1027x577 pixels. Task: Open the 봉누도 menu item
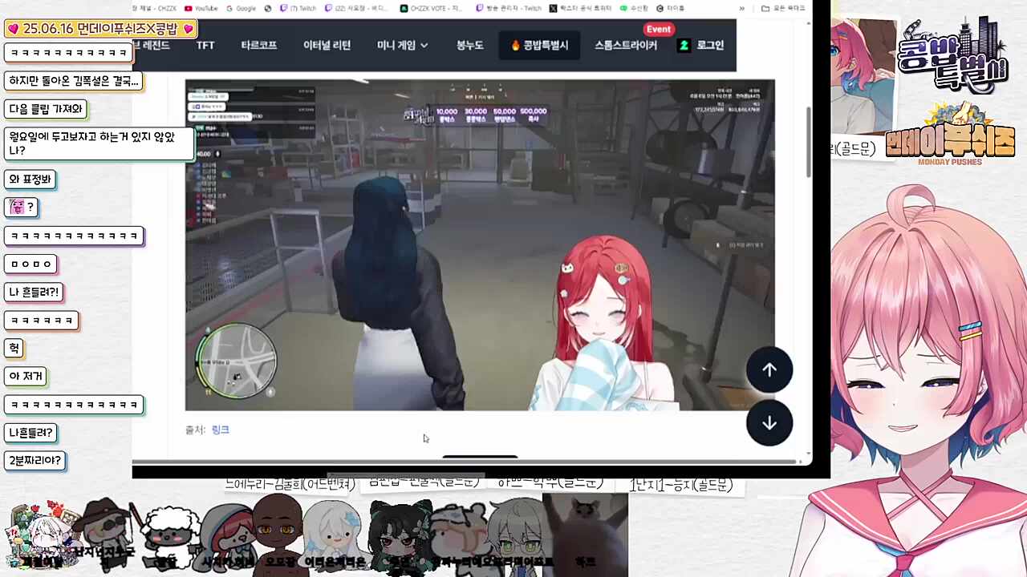(x=470, y=46)
